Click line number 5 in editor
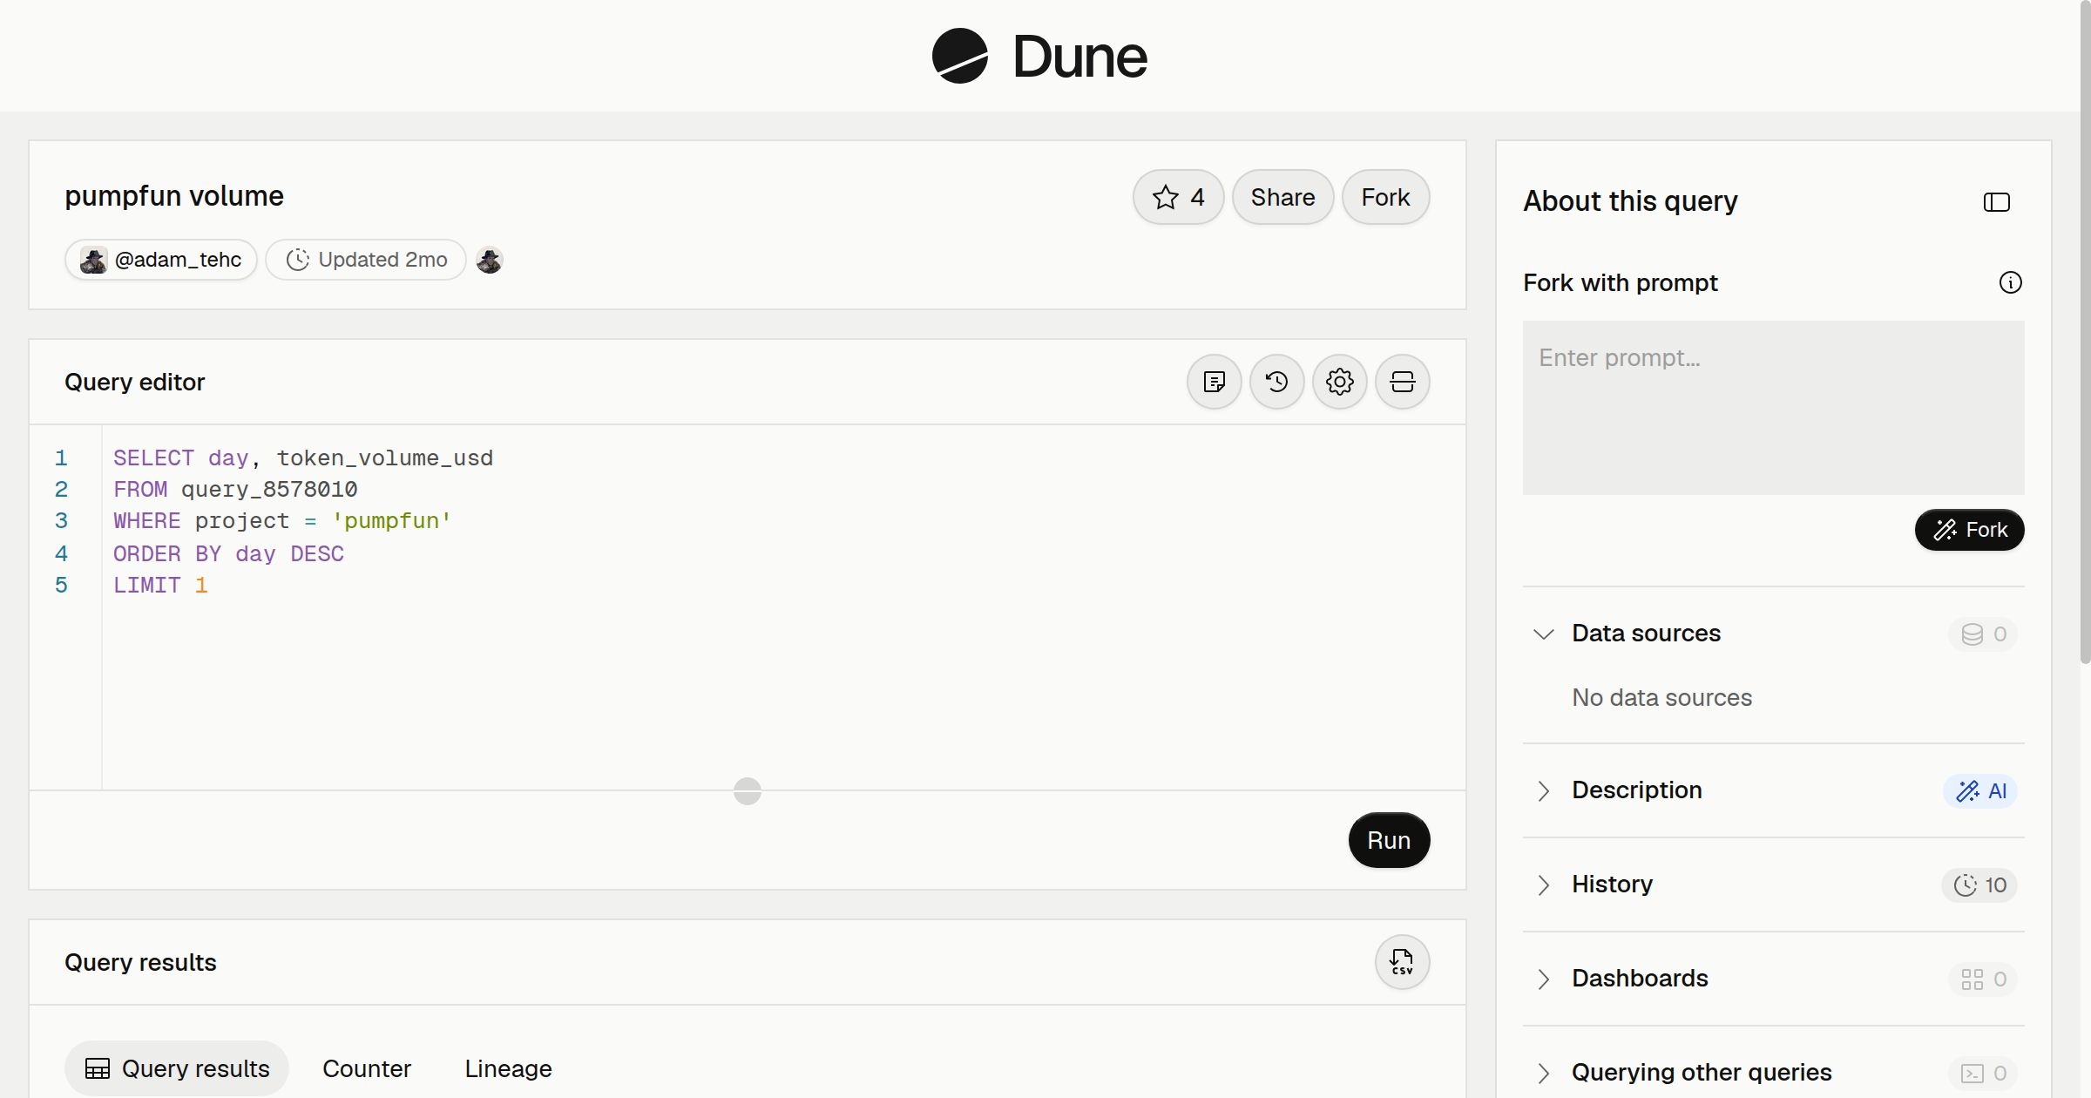The image size is (2091, 1098). tap(61, 585)
